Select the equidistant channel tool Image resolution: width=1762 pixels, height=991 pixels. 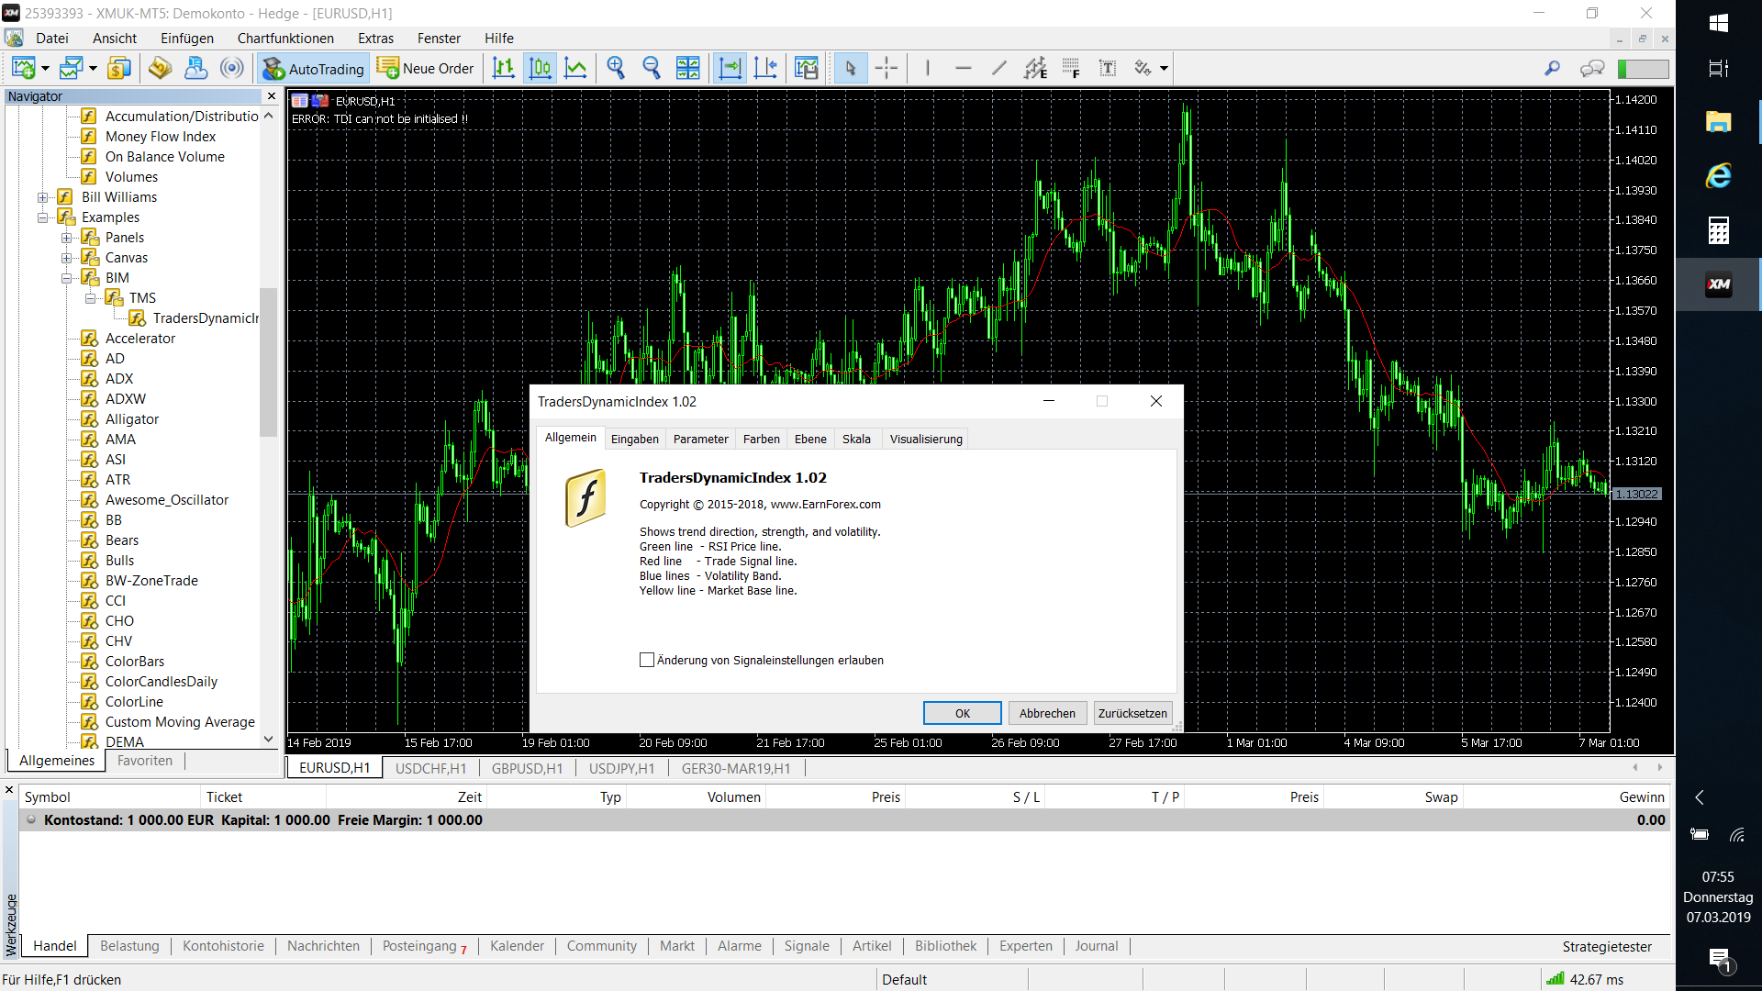click(x=1035, y=68)
